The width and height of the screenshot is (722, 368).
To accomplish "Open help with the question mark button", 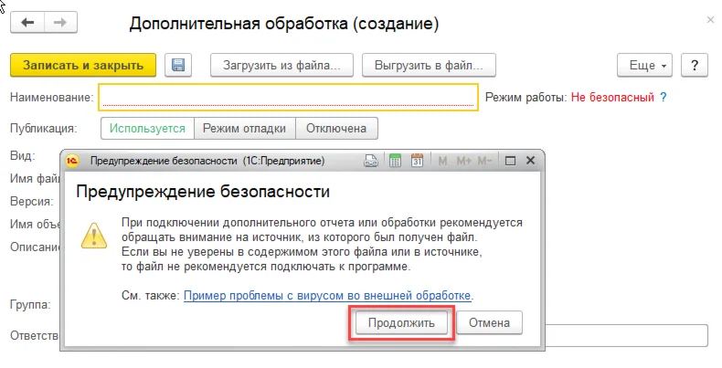I will (x=694, y=66).
